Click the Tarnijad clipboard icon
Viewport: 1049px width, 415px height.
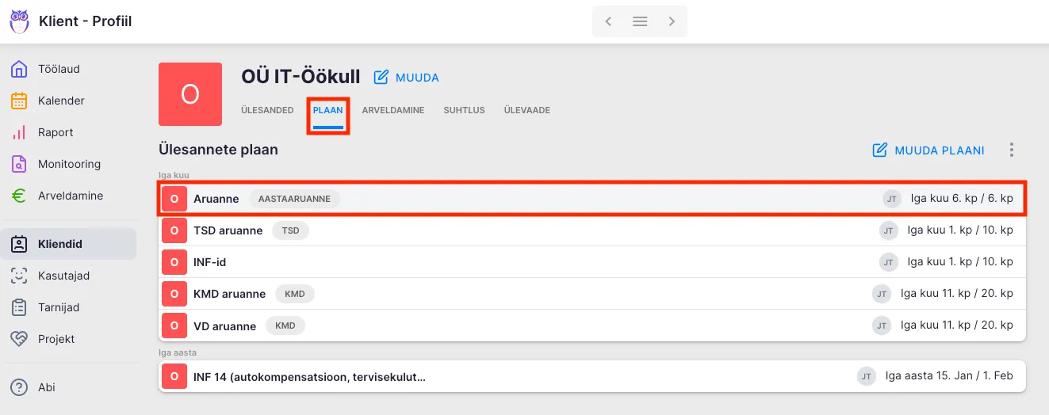tap(19, 307)
